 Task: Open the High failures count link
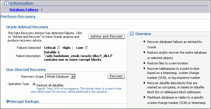click(73, 48)
